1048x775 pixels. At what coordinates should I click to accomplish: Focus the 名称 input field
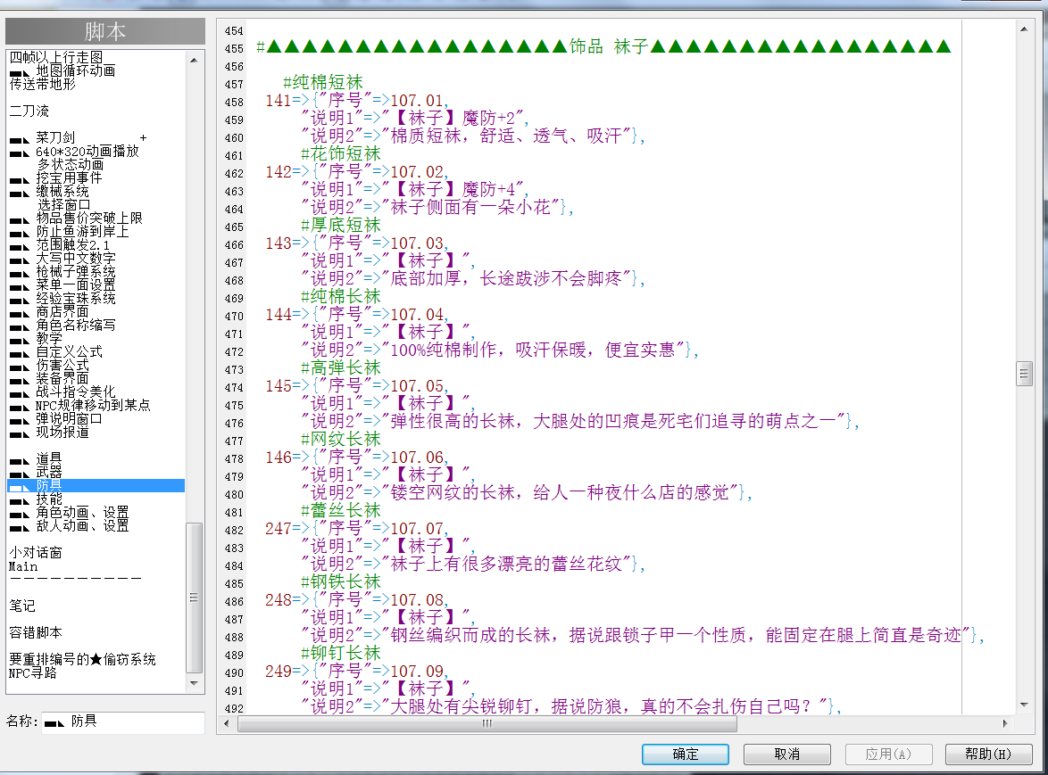point(123,721)
